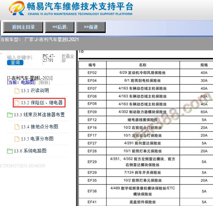Click the blue 查询 search button

(x=15, y=62)
